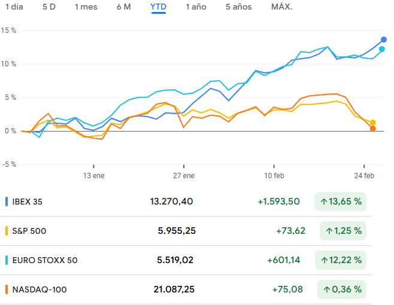Switch chart to 1 año range
The height and width of the screenshot is (305, 394).
coord(196,7)
